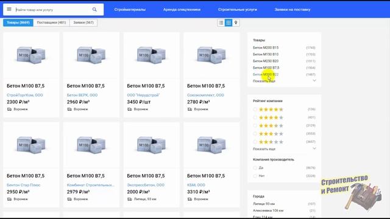
Task: Click delivery truck icon on КБМ card
Action: 190,199
